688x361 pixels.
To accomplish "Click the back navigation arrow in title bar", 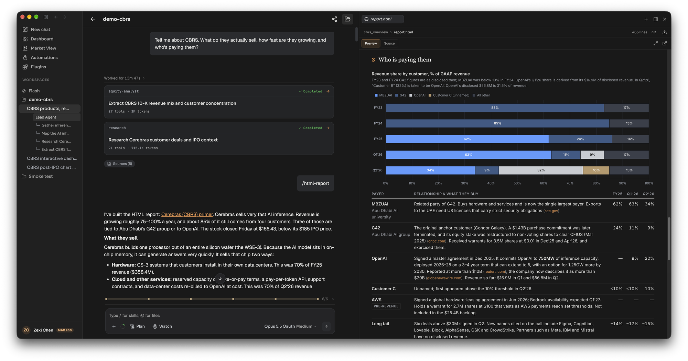I will point(56,17).
